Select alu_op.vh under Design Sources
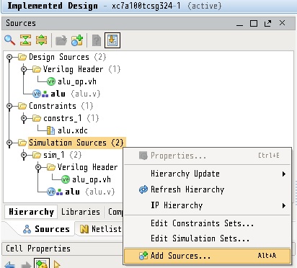The image size is (297, 268). click(x=77, y=81)
